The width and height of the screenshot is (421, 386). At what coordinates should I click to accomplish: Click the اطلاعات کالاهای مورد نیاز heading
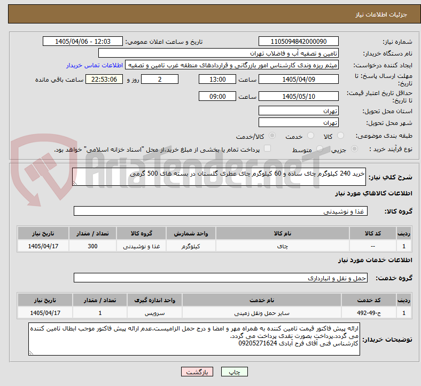(373, 193)
